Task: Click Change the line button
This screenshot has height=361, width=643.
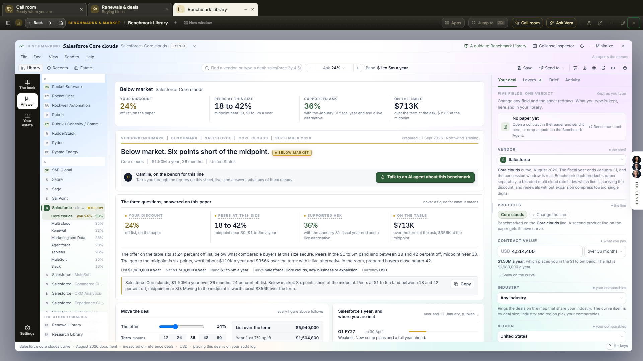Action: (549, 215)
